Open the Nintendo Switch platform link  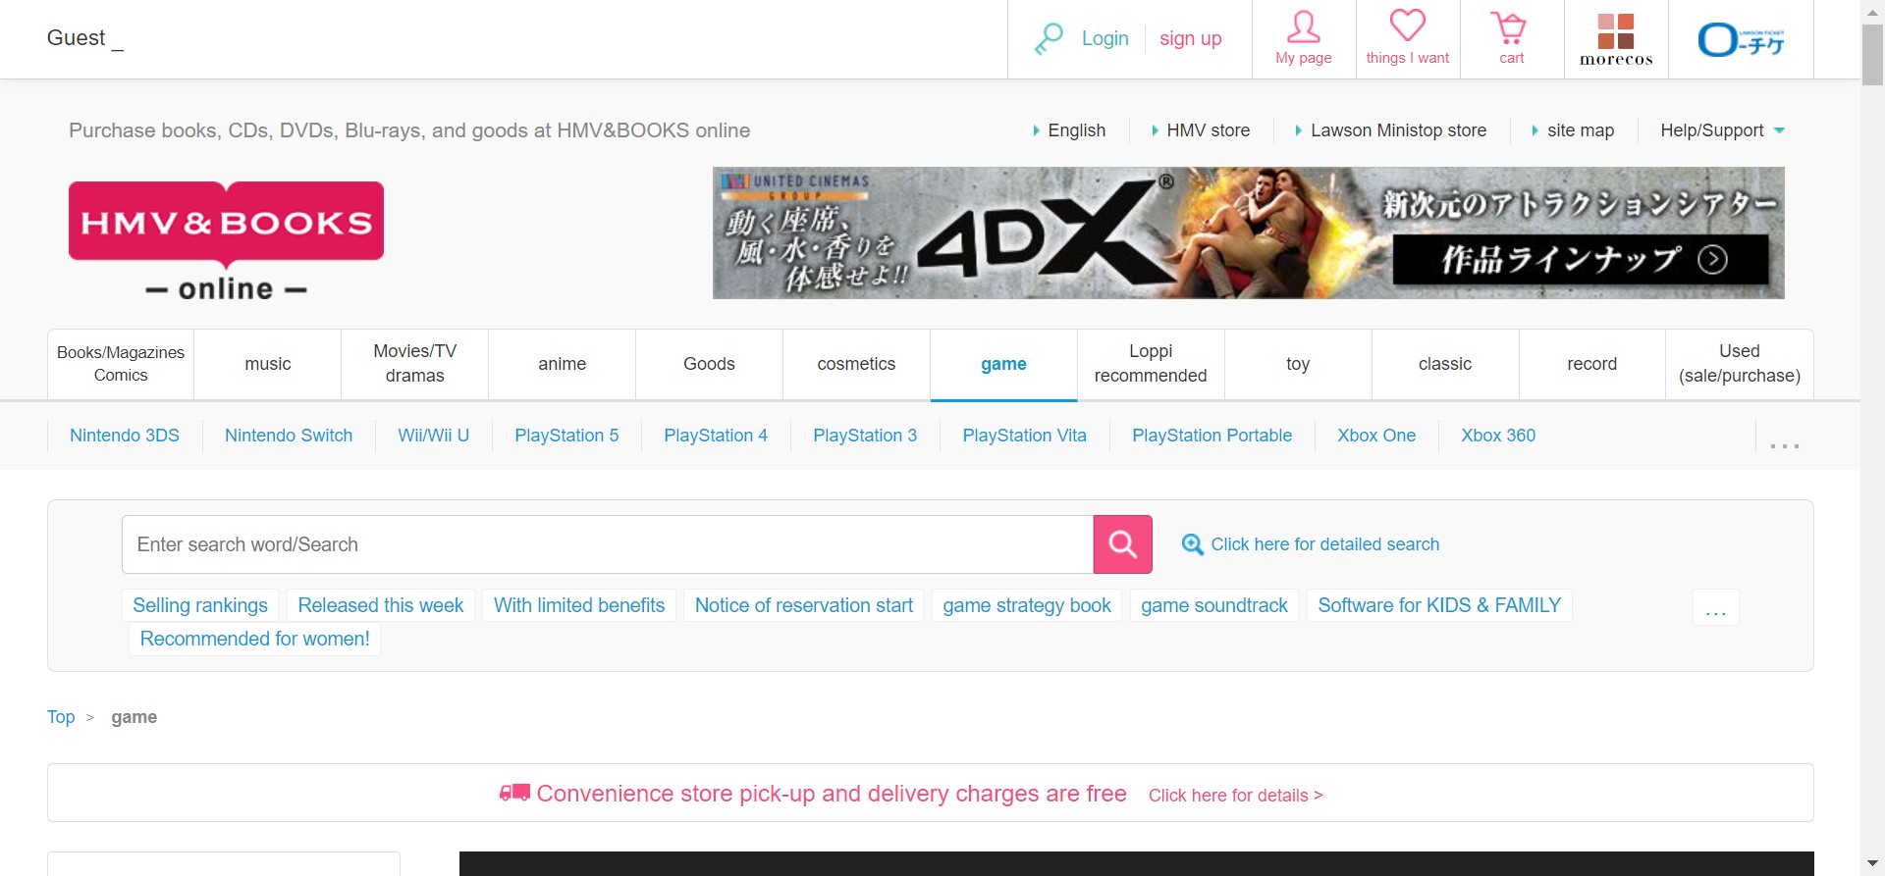(x=289, y=436)
